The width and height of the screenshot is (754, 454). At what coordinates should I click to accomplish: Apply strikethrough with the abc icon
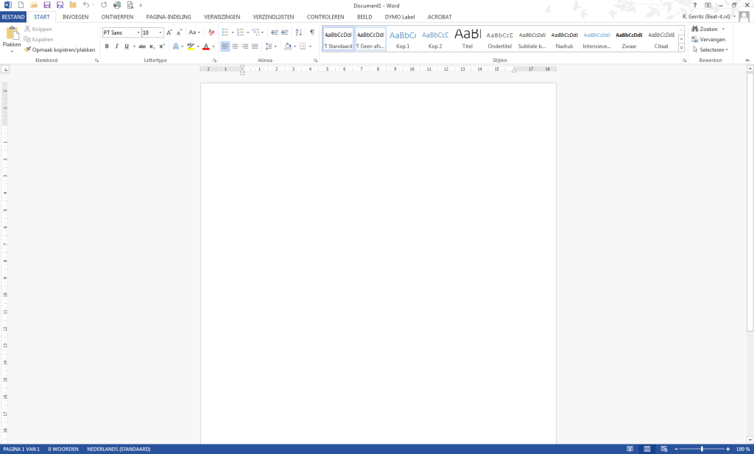142,46
